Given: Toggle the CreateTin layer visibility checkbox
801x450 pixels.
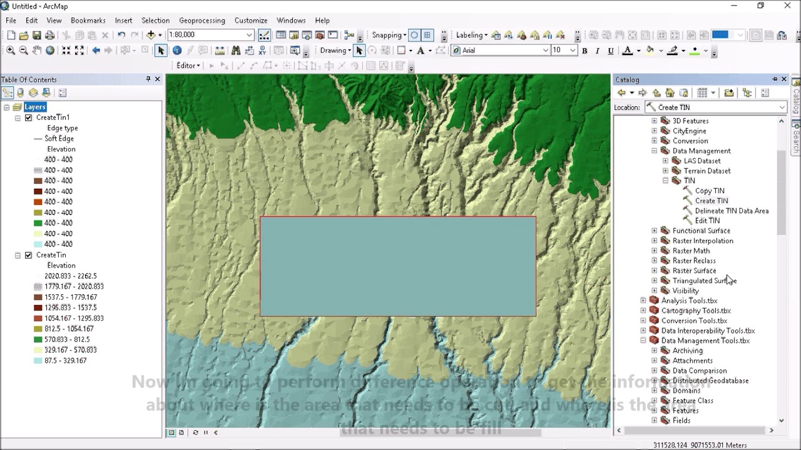Looking at the screenshot, I should point(28,255).
